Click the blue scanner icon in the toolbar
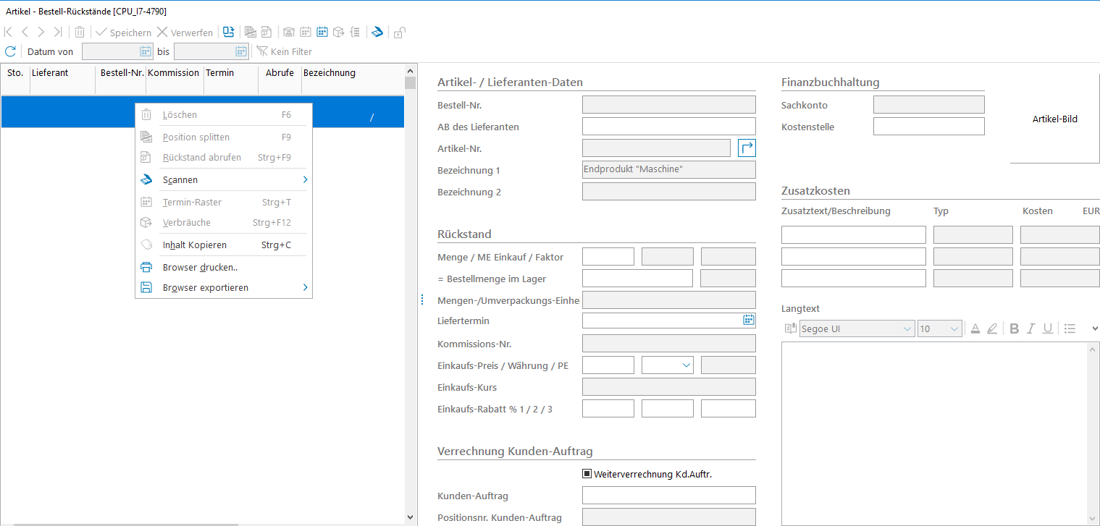The image size is (1100, 526). pyautogui.click(x=377, y=32)
